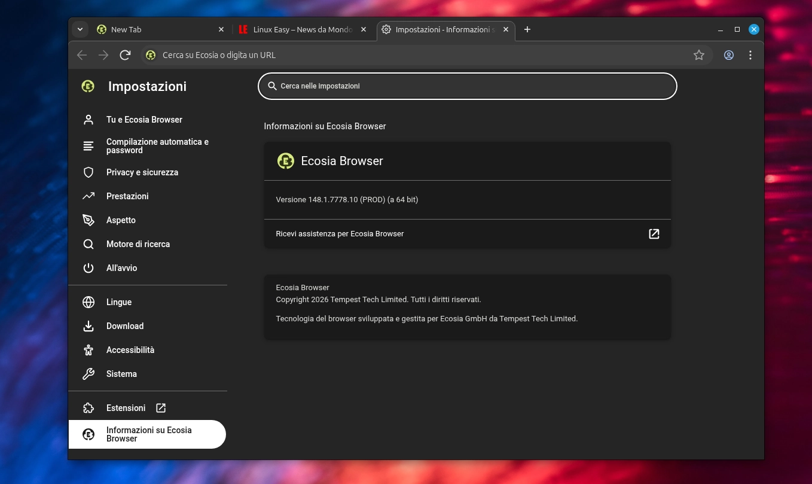Click the puzzle piece Estensioni icon
This screenshot has height=484, width=812.
[x=88, y=408]
